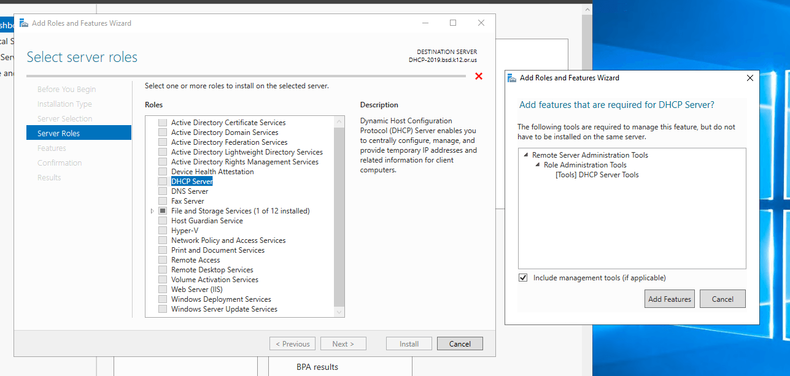Screen dimensions: 790x376
Task: Select the Server Roles step
Action: (79, 133)
